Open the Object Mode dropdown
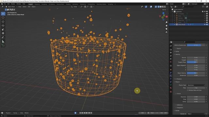This screenshot has height=117, width=209. [11, 7]
